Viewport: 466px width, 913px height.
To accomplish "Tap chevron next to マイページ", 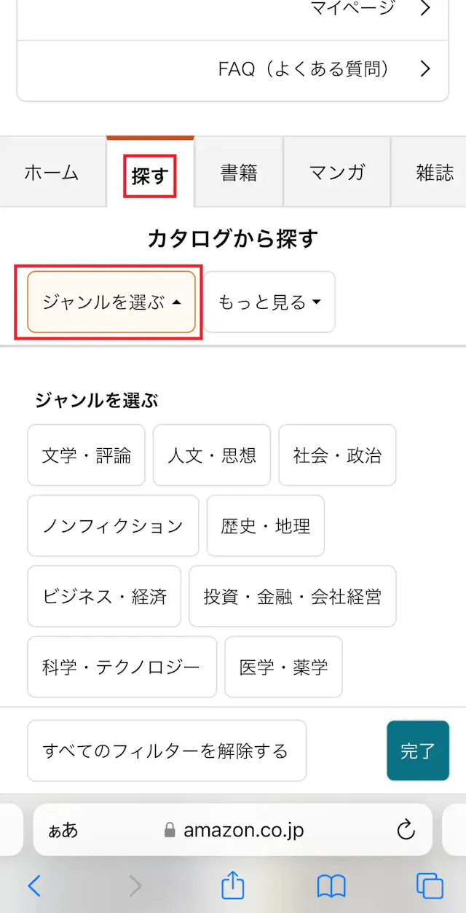I will pyautogui.click(x=426, y=9).
